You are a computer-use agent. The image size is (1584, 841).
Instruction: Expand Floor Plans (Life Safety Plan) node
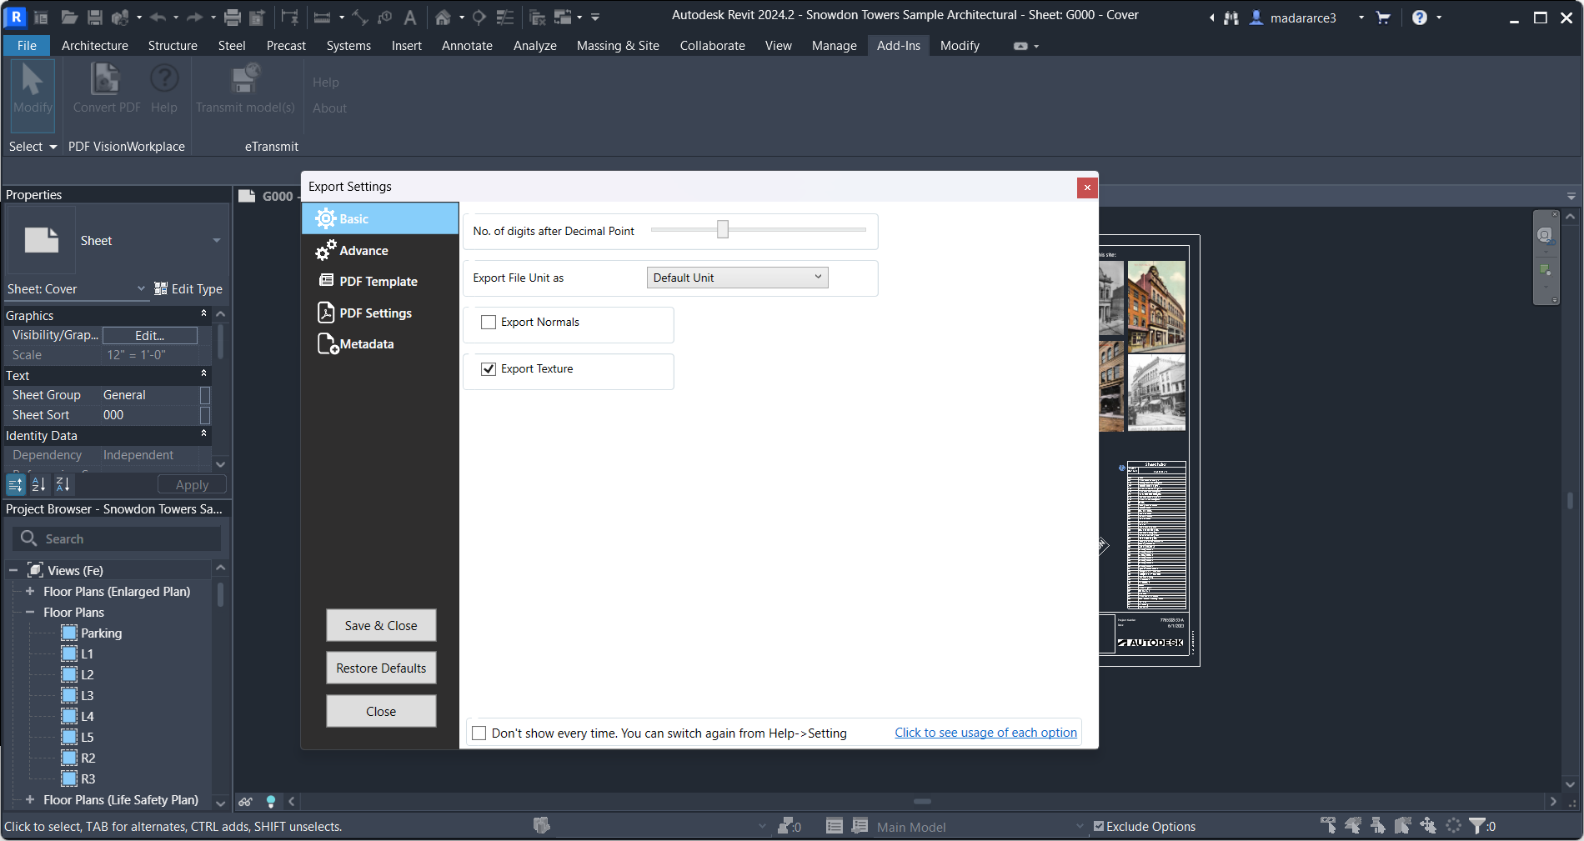[30, 799]
